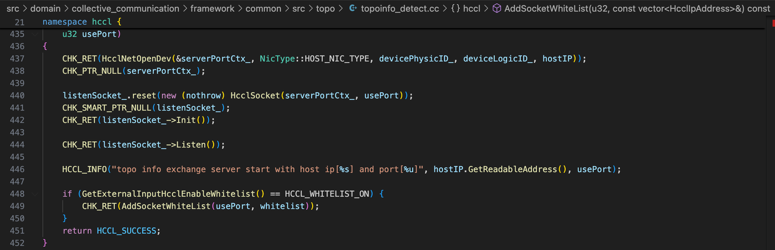Click the purple method cube icon
Image resolution: width=775 pixels, height=250 pixels.
click(x=497, y=9)
